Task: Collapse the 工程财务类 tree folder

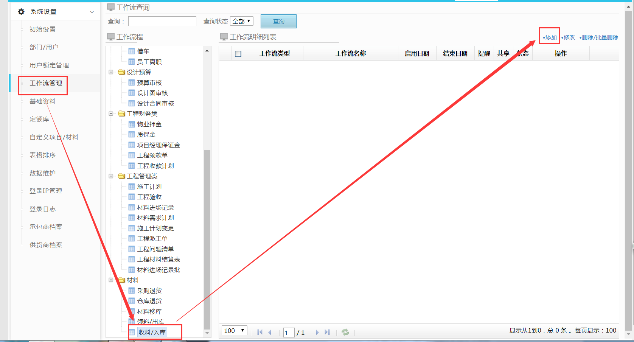Action: (x=111, y=113)
